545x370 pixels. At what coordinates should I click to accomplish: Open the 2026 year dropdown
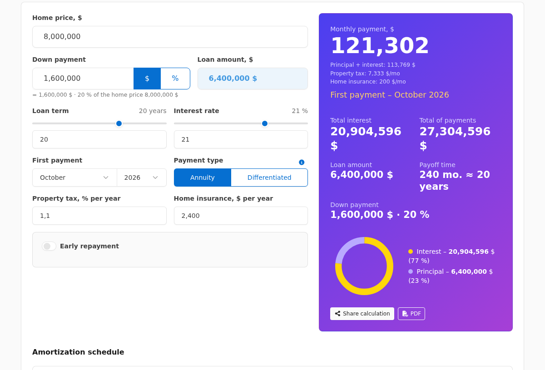[x=142, y=178]
